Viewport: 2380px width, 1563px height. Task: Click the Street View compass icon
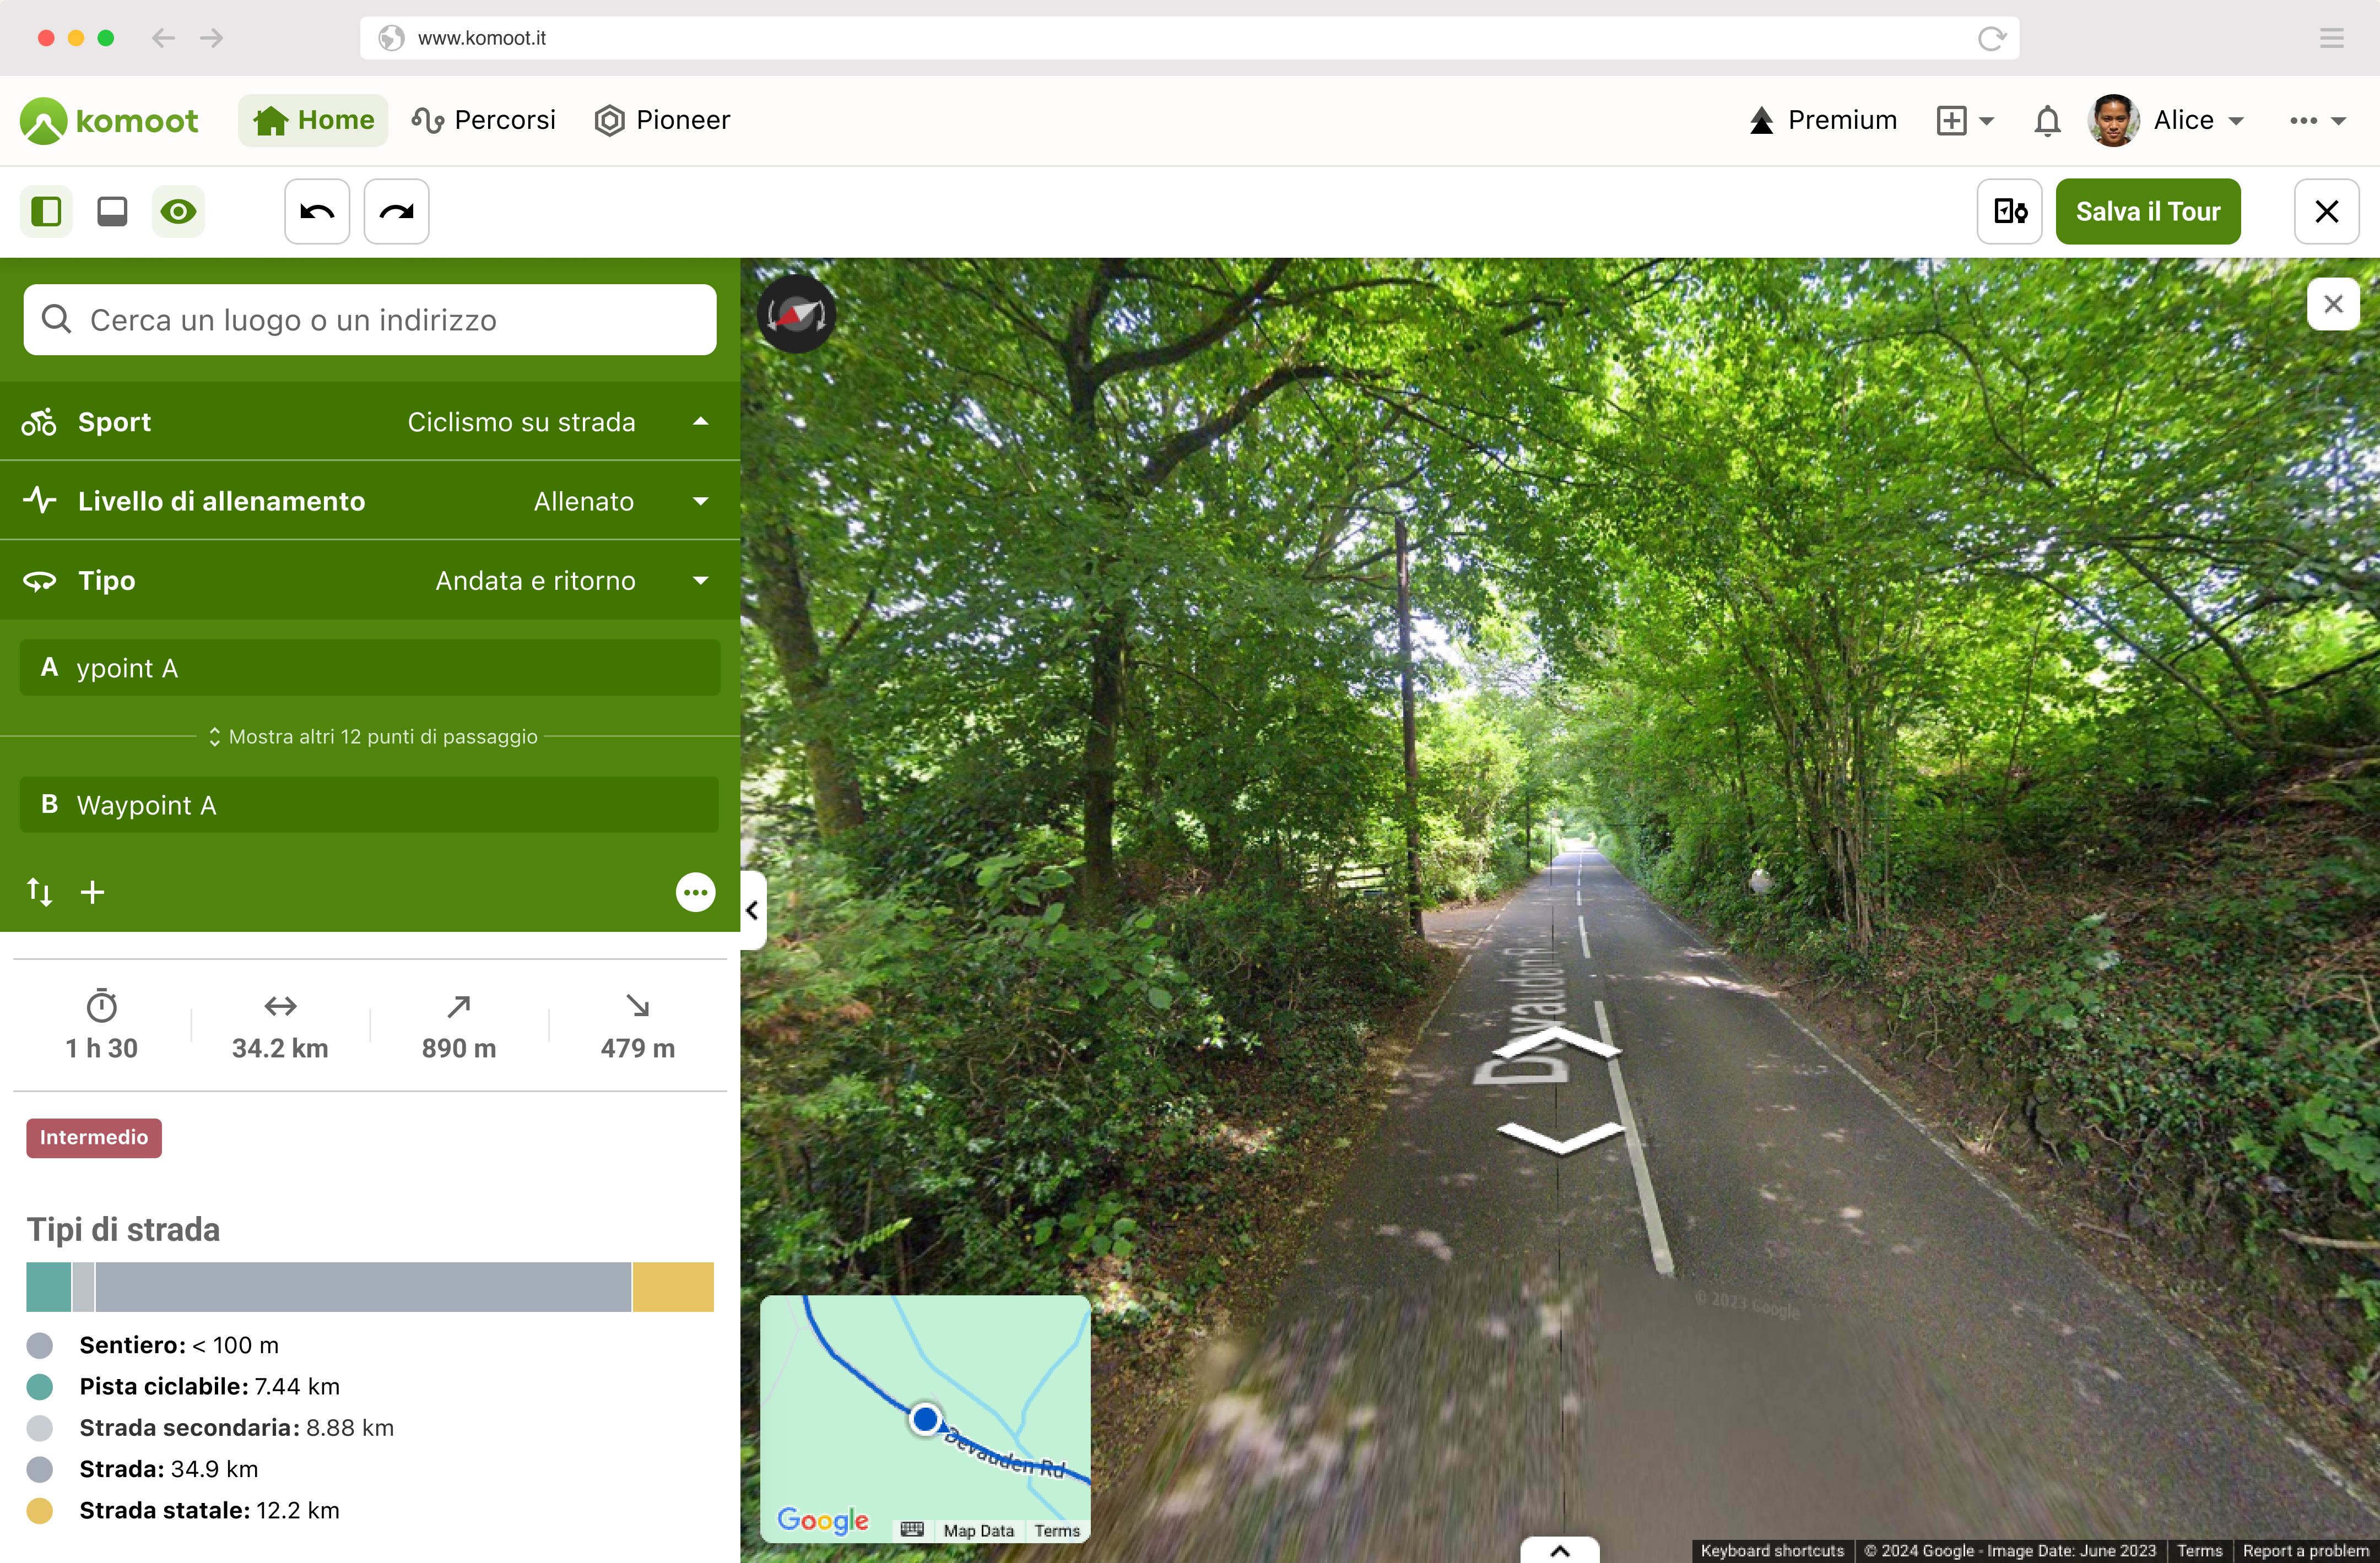click(796, 314)
